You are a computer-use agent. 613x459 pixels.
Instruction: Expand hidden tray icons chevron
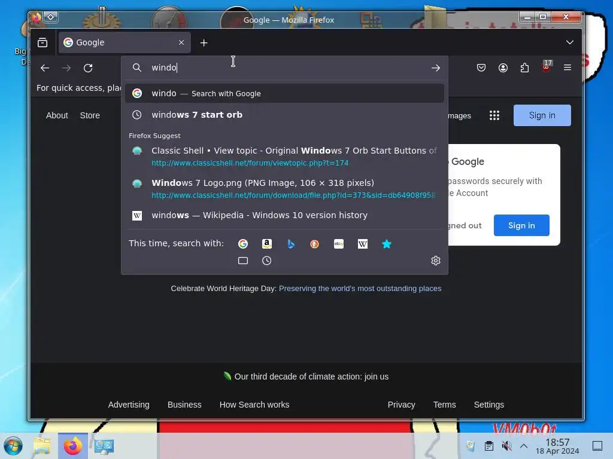tap(524, 446)
